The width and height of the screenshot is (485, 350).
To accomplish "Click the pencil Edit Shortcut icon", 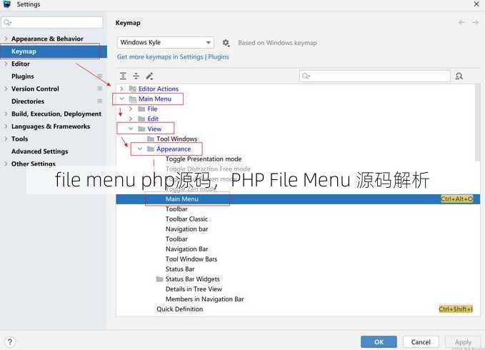I will click(x=149, y=76).
